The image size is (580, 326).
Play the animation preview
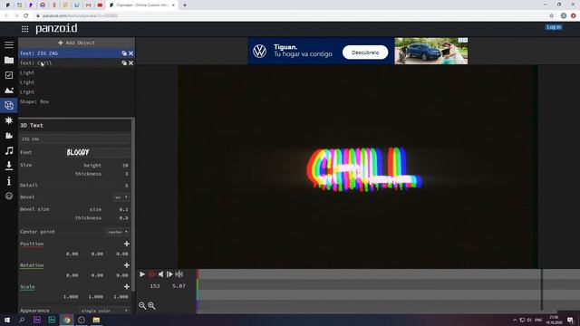pyautogui.click(x=142, y=274)
